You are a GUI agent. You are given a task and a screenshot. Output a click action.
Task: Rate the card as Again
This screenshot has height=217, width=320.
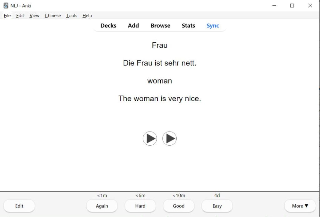coord(102,206)
